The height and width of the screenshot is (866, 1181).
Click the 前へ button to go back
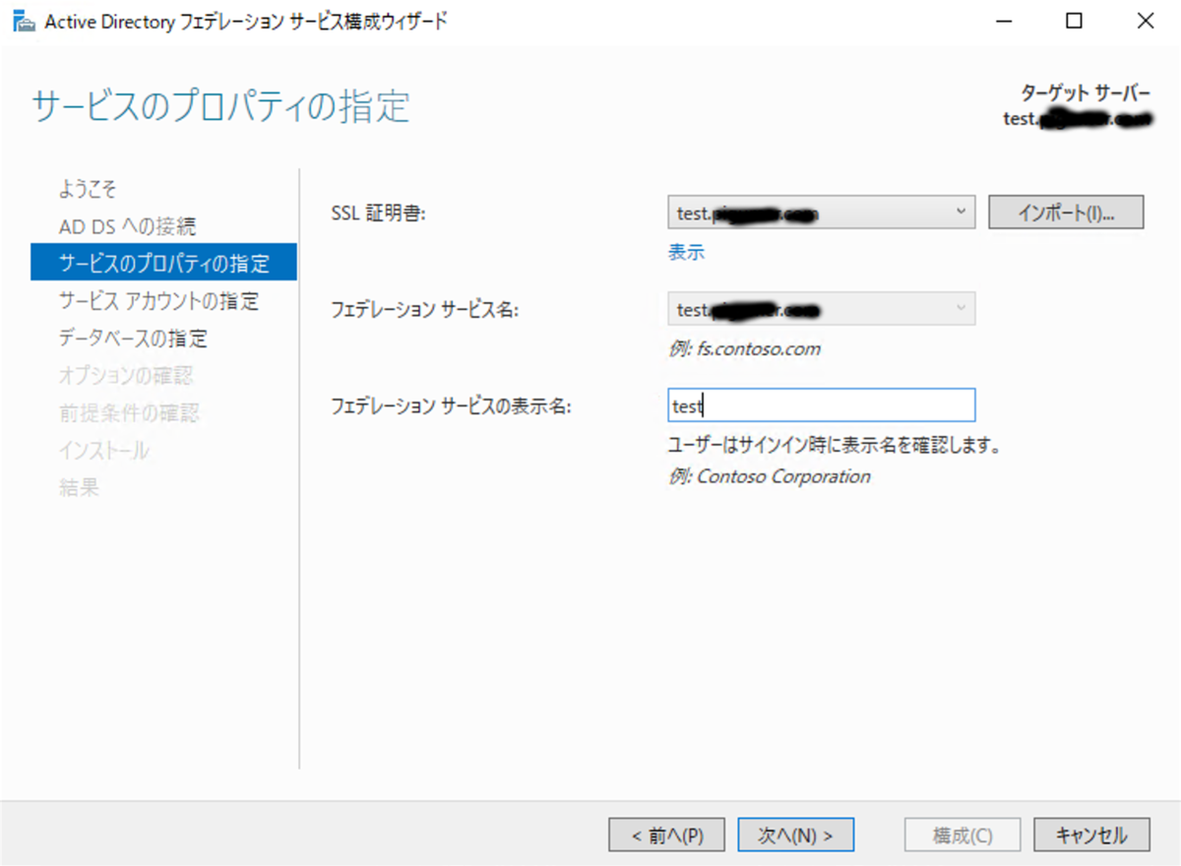(x=666, y=834)
